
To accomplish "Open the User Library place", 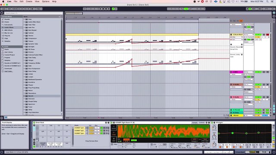I will (9, 52).
